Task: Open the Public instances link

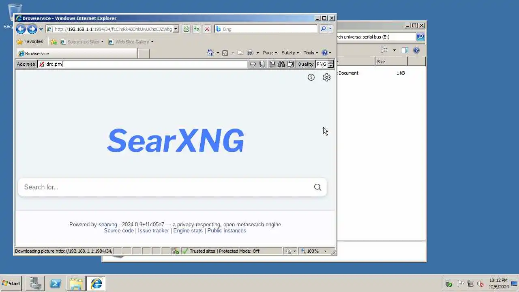Action: (227, 230)
